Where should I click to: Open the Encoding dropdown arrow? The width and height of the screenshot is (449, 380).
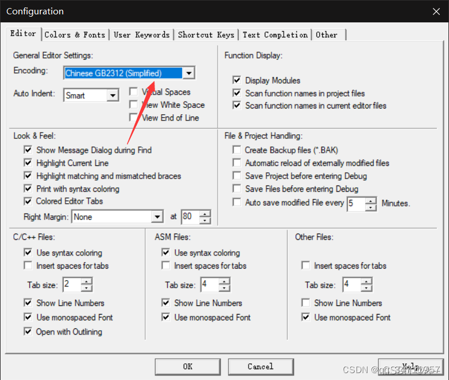click(x=189, y=73)
